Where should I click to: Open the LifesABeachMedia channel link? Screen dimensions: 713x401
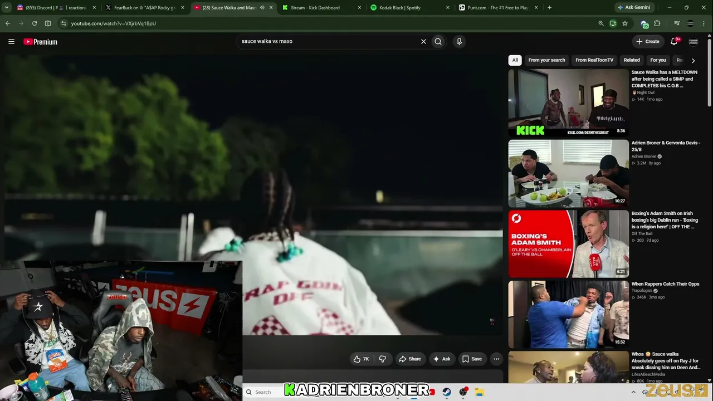[648, 374]
